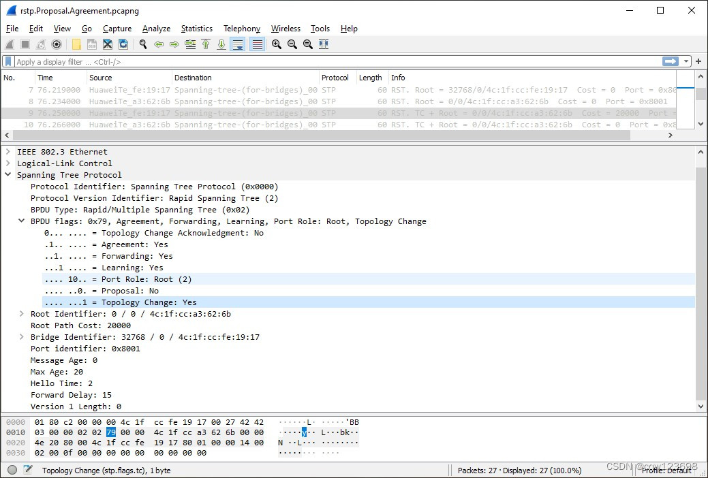Collapse the BPDU flags node
This screenshot has width=708, height=478.
21,221
